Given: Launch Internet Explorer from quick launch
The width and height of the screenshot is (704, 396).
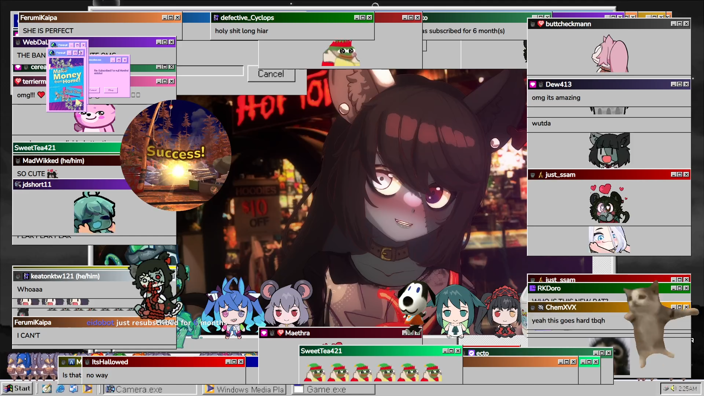Looking at the screenshot, I should [60, 389].
